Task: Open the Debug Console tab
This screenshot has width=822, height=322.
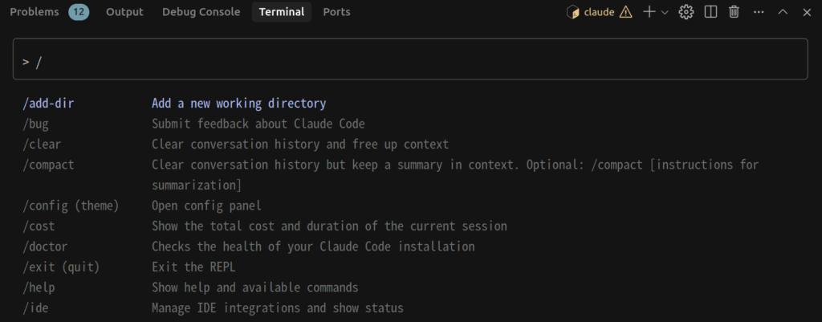Action: [201, 11]
